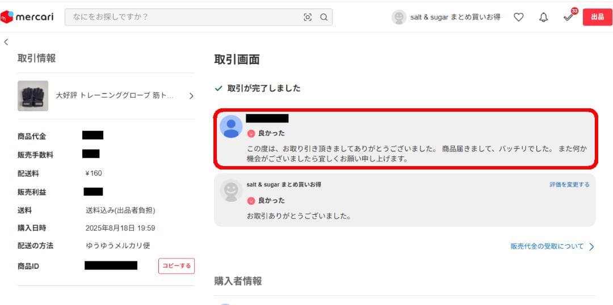
Task: Open to-do checkmark icon with badge
Action: [569, 16]
